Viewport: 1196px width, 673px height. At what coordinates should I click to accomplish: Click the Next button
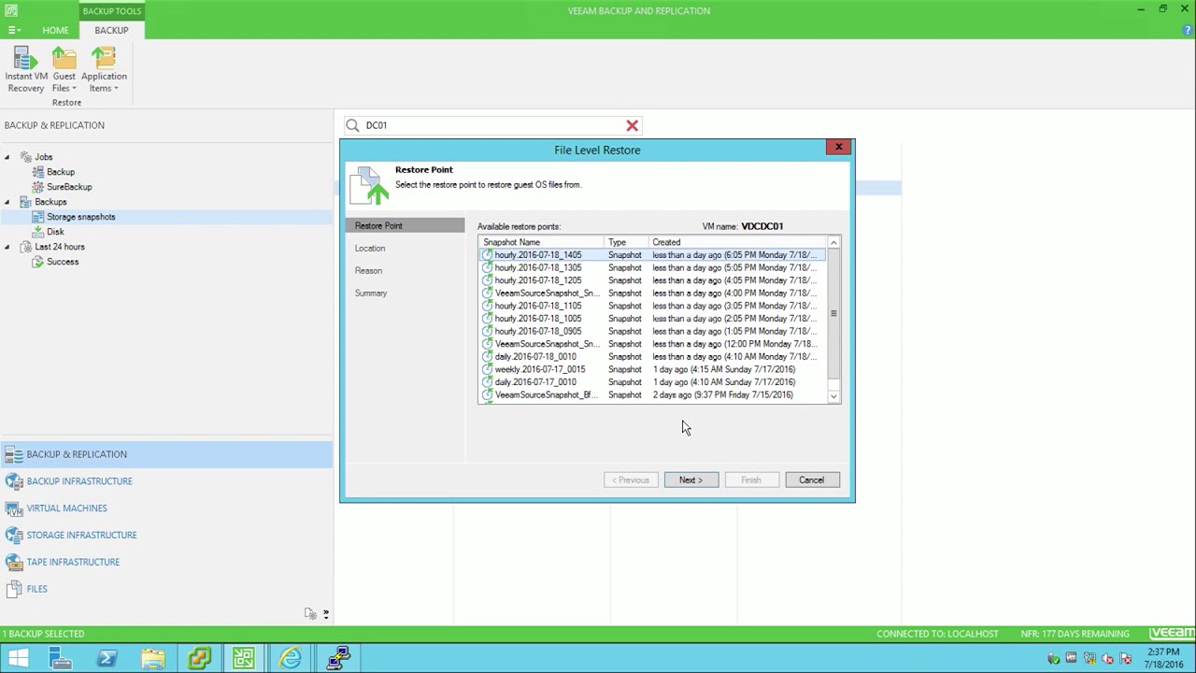(x=691, y=480)
